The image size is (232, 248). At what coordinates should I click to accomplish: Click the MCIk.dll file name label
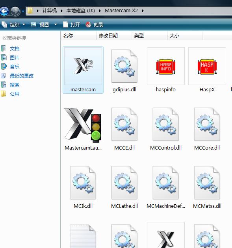click(x=83, y=206)
